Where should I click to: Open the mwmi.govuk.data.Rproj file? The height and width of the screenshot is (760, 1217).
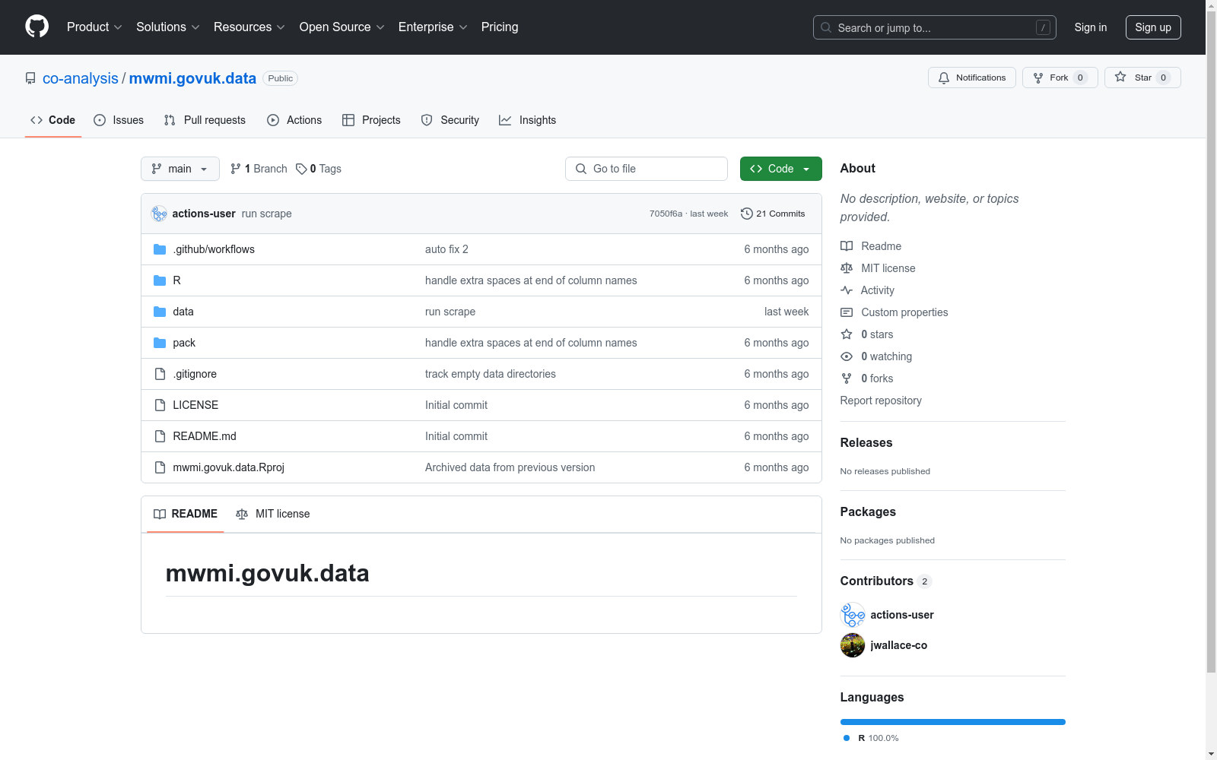click(x=229, y=467)
